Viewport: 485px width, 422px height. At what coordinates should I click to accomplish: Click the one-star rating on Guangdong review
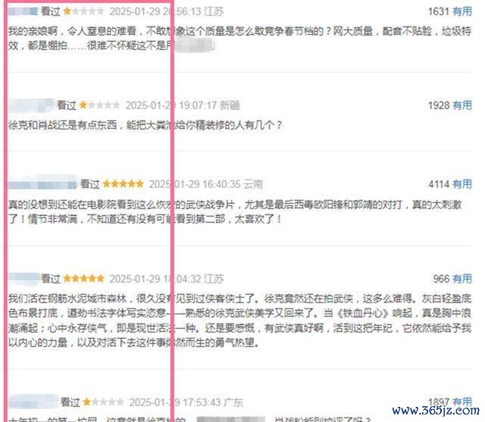[x=103, y=402]
